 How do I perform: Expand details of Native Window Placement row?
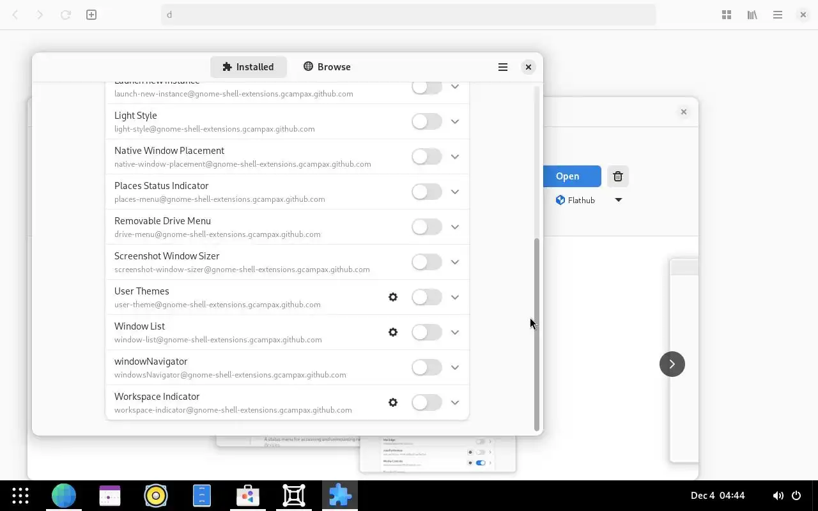455,156
